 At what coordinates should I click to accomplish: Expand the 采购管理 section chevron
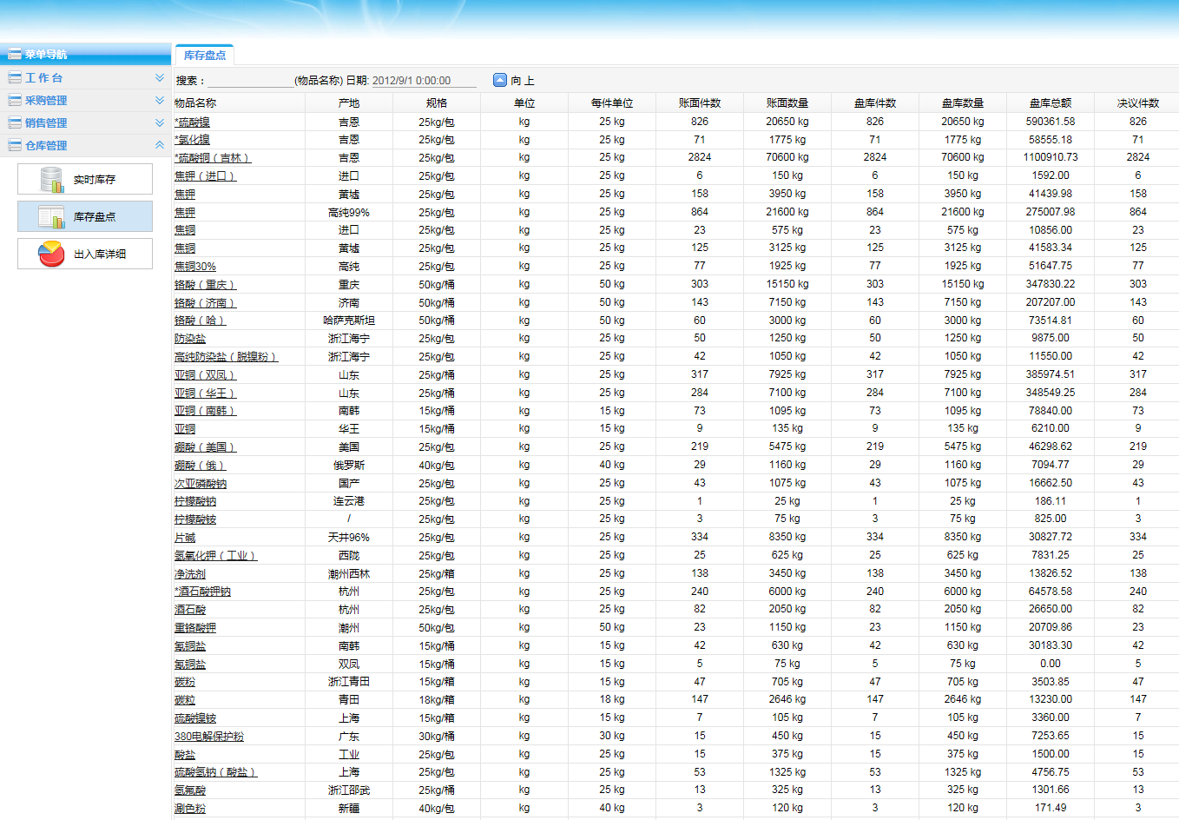coord(160,101)
